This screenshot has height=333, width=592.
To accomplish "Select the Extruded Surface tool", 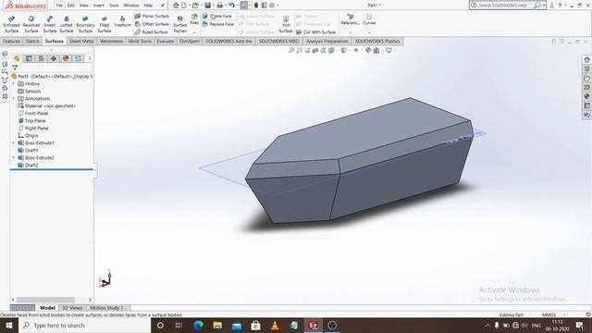I will (11, 24).
